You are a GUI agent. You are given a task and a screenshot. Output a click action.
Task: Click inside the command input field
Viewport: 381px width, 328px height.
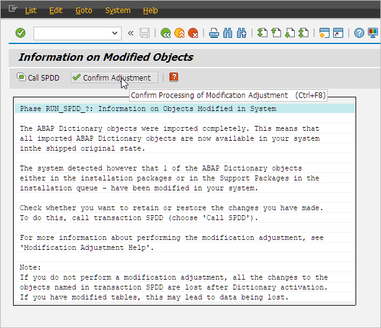click(71, 33)
